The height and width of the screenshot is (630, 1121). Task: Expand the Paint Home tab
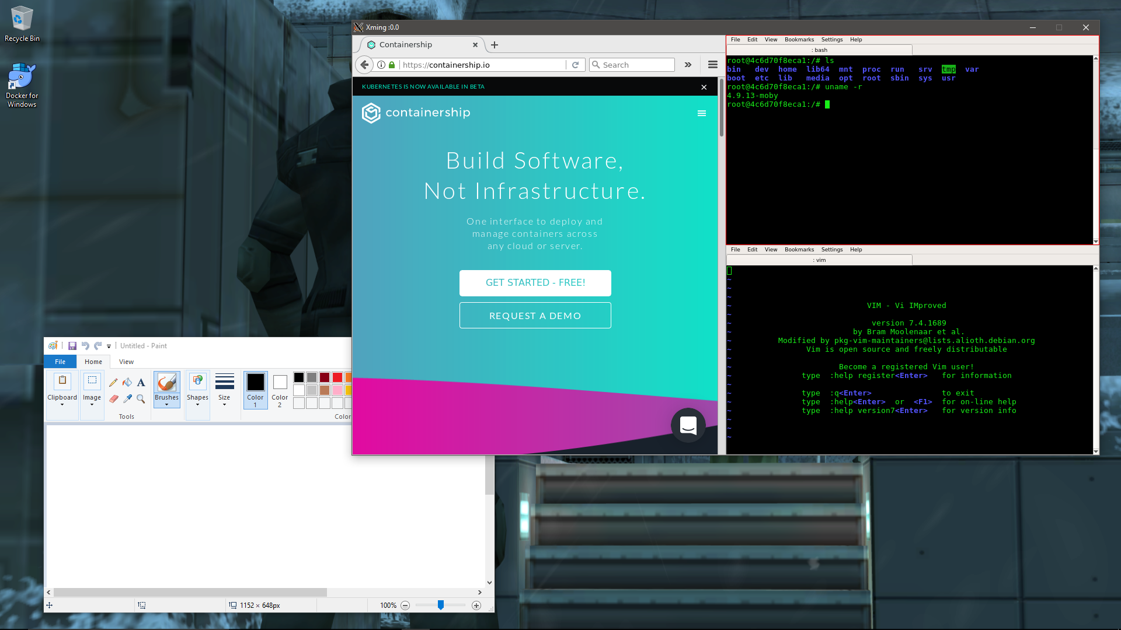click(x=92, y=362)
